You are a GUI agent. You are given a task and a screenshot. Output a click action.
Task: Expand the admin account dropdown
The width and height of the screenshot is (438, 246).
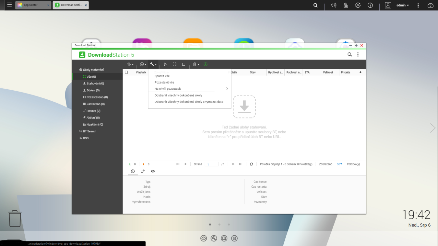point(403,5)
